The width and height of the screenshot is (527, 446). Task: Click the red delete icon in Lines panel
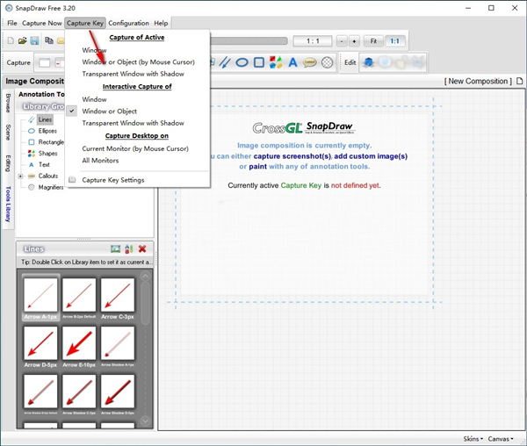click(x=142, y=249)
